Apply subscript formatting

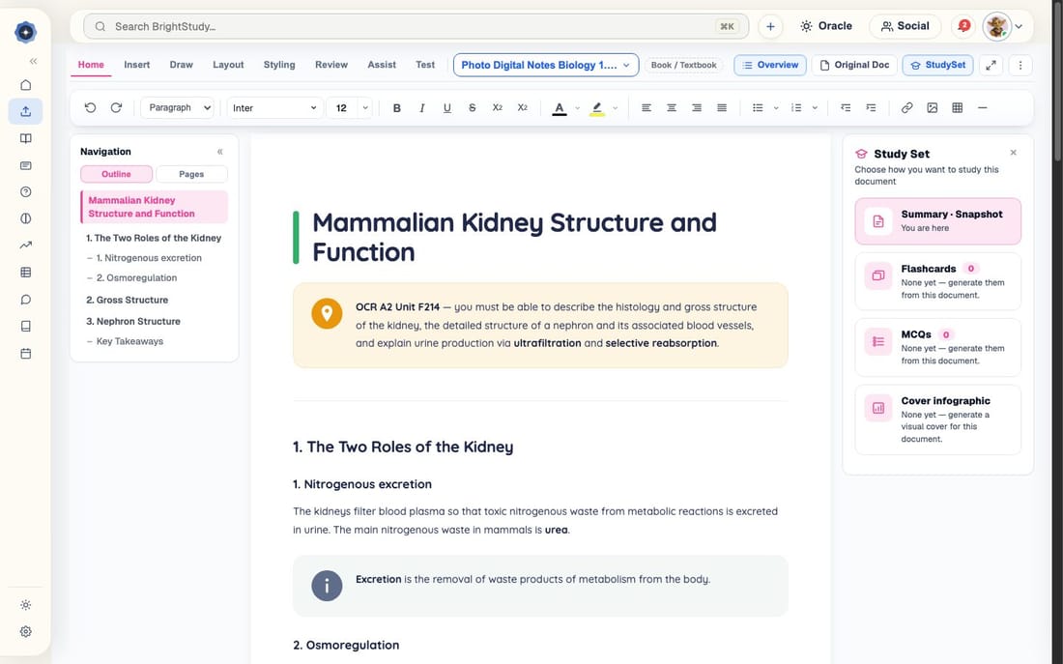(497, 108)
